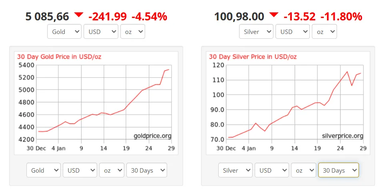Click the red down arrow beside gold price
Viewport: 383px width, 193px height.
click(78, 15)
